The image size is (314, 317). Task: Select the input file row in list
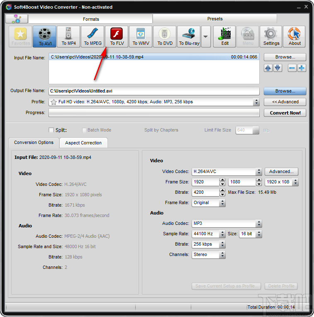[x=154, y=57]
